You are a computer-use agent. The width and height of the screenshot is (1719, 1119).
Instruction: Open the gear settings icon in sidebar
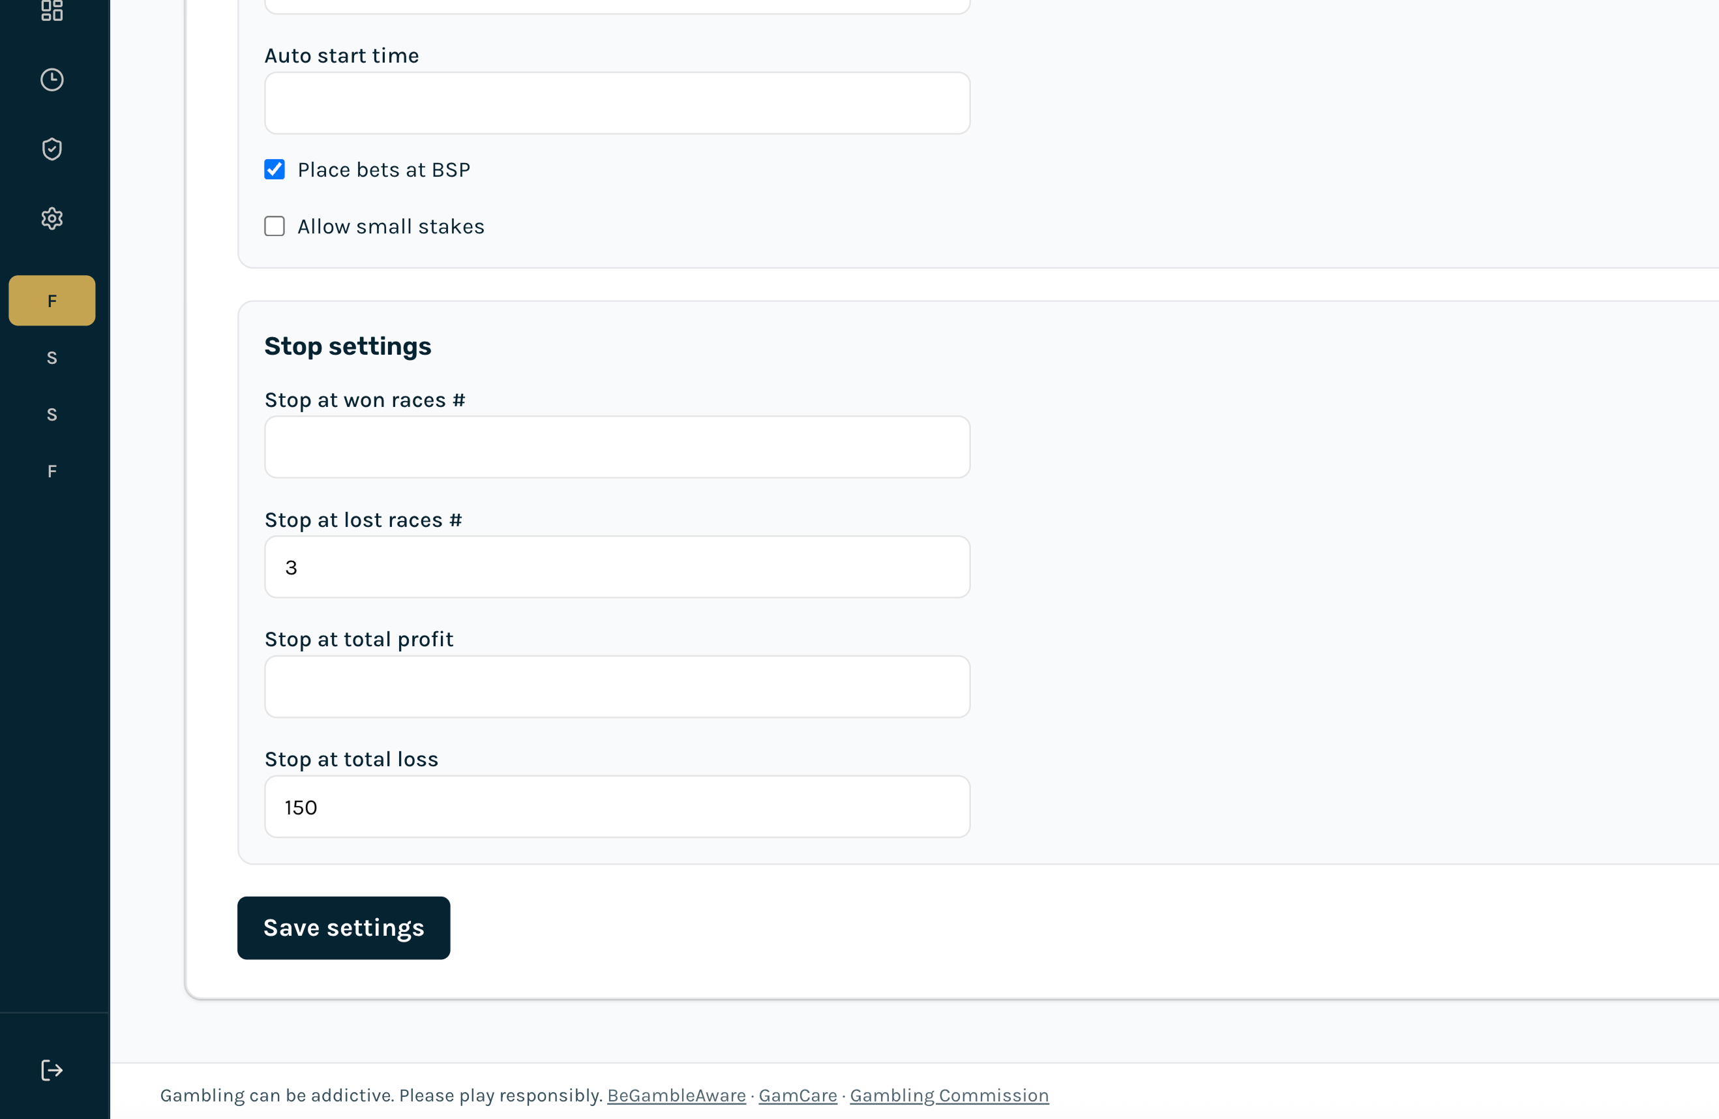(52, 218)
